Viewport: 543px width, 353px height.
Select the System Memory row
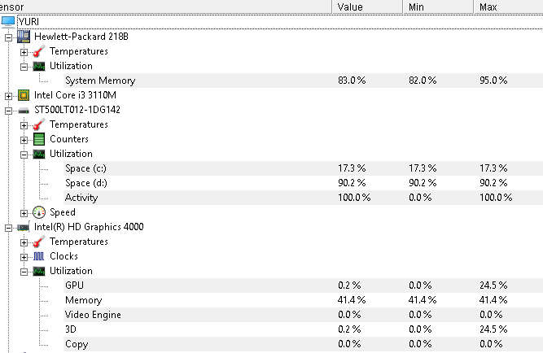coord(304,81)
